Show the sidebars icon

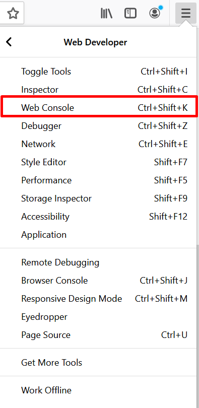130,13
